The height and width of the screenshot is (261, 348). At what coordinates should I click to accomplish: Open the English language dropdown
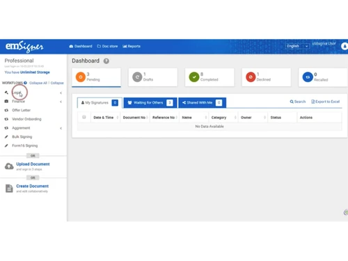click(x=298, y=46)
